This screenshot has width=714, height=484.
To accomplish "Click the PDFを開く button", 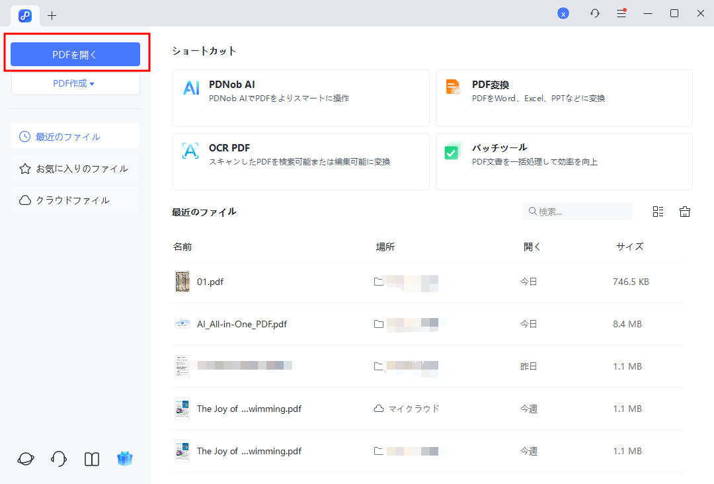I will point(75,54).
